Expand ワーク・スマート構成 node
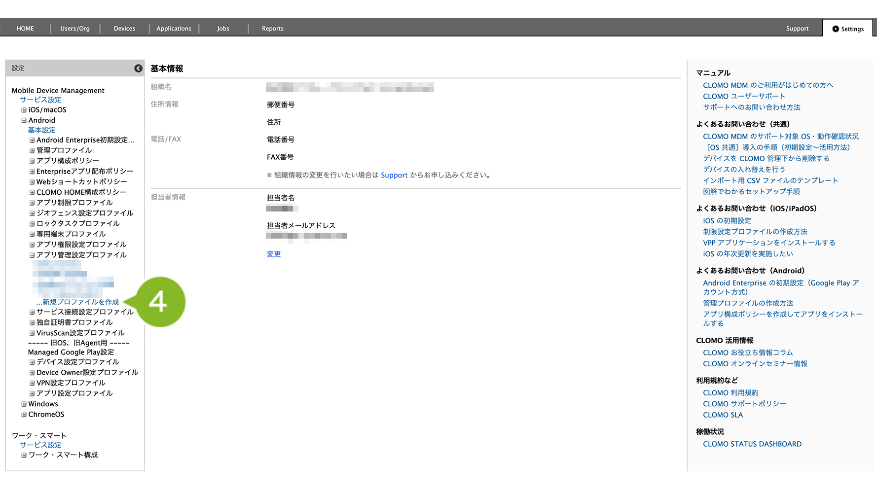This screenshot has width=877, height=493. 24,455
